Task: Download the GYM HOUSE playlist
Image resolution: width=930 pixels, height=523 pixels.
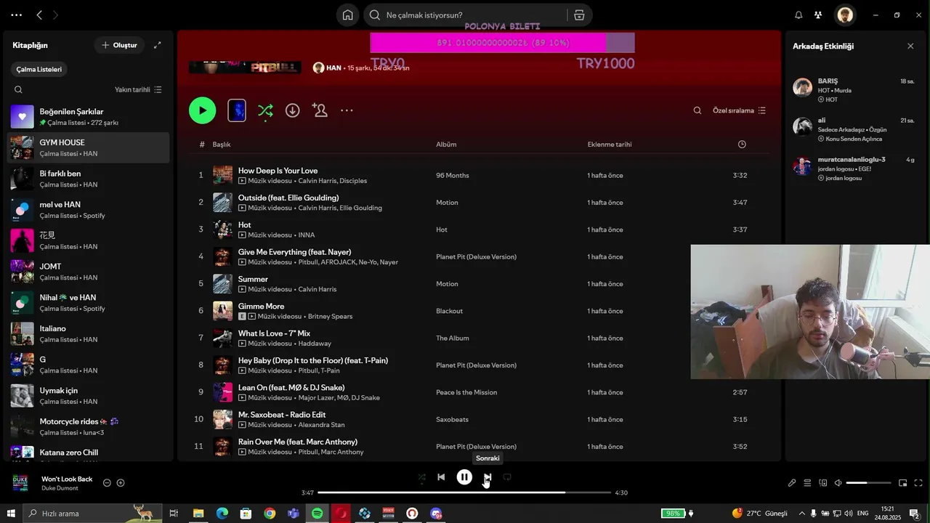Action: click(x=292, y=110)
